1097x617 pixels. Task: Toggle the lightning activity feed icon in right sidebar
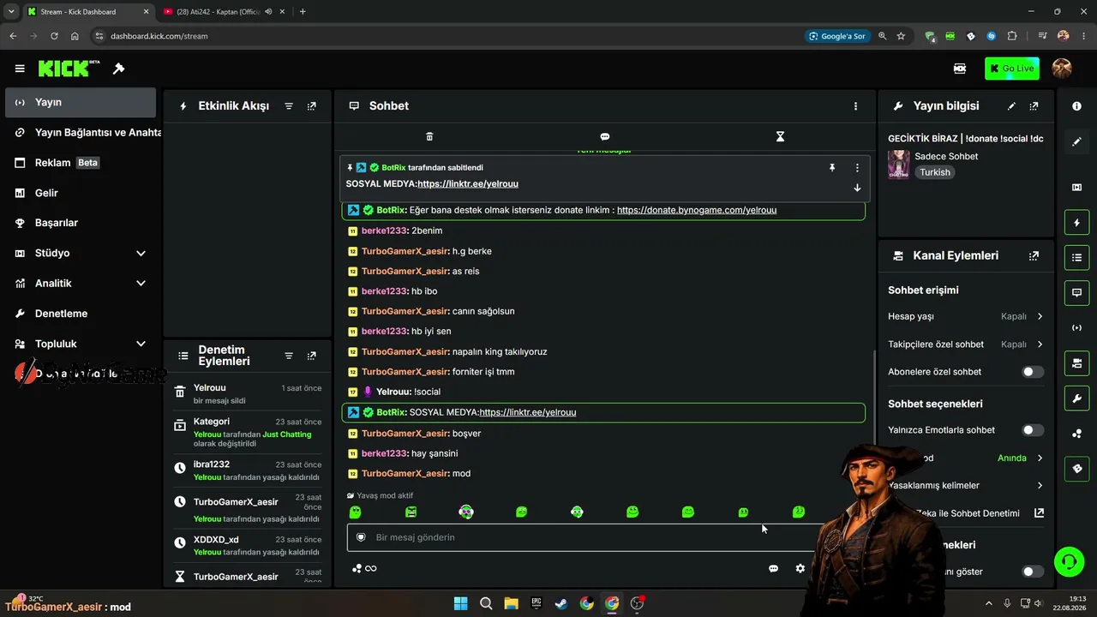click(x=1077, y=223)
